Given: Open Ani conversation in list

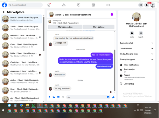Looking at the screenshot, I should (x=21, y=99).
